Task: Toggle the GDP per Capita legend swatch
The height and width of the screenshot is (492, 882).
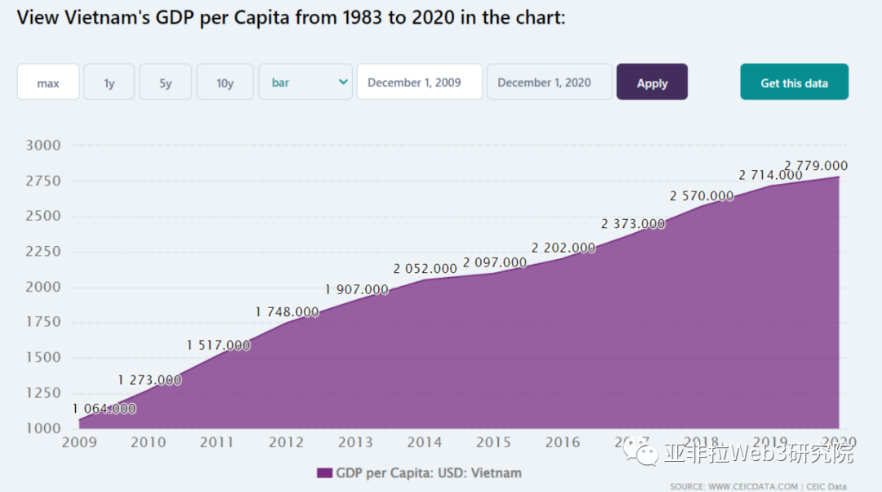Action: tap(324, 473)
